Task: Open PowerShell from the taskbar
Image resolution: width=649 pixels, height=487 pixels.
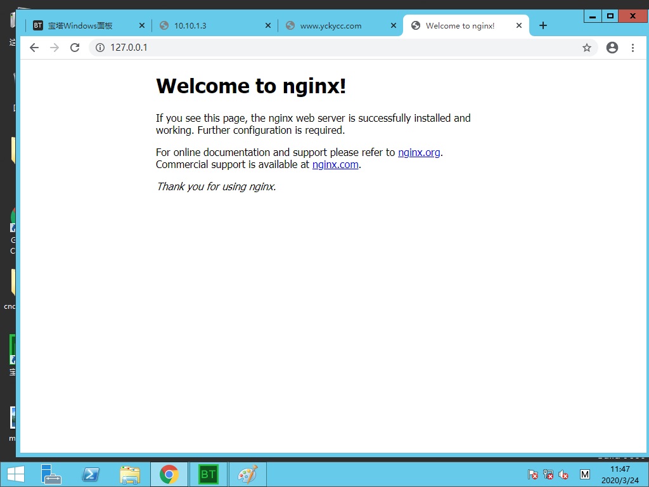Action: (90, 474)
